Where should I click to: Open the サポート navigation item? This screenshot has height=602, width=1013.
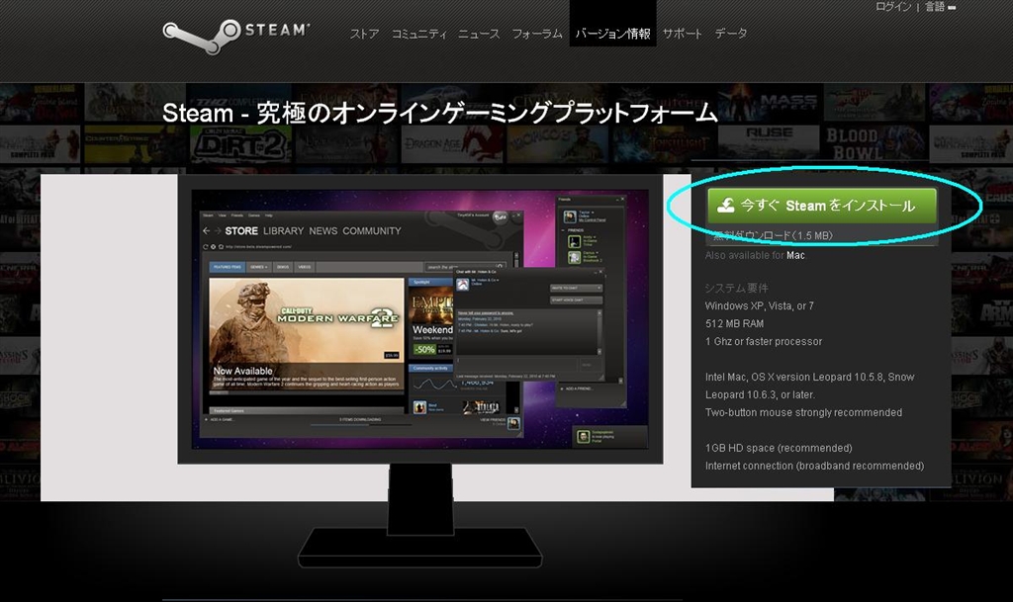coord(683,34)
